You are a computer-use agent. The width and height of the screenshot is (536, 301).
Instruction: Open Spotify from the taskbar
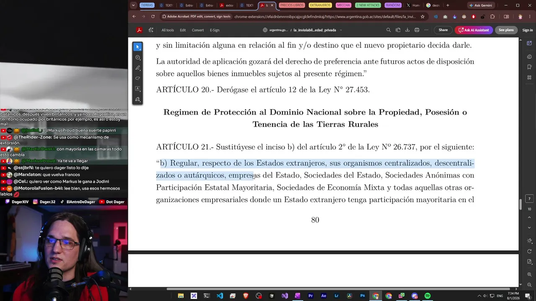pos(427,296)
